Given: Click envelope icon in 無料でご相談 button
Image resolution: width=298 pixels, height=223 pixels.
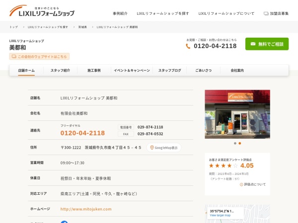Looking at the screenshot, I should 253,44.
